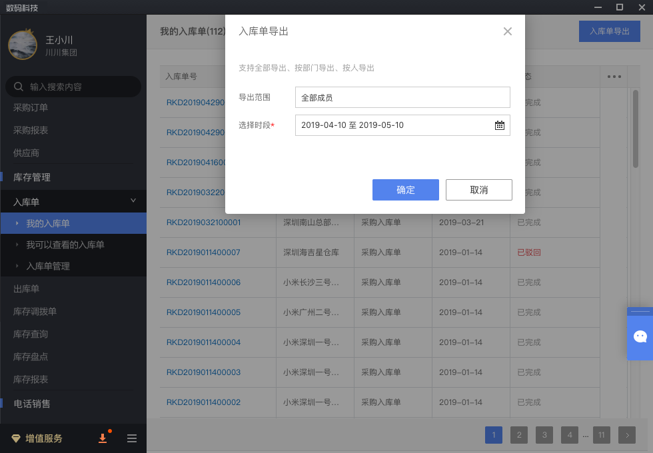Screen dimensions: 653x453
Task: Click user avatar of 王小川
Action: pos(23,44)
